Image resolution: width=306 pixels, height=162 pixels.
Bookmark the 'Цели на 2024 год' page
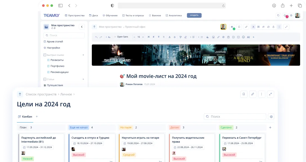coord(244,94)
